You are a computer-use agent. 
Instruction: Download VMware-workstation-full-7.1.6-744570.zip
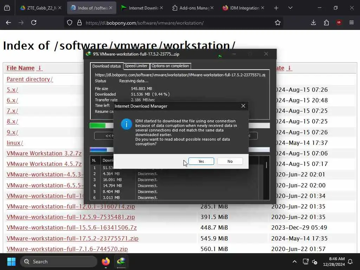tap(67, 249)
